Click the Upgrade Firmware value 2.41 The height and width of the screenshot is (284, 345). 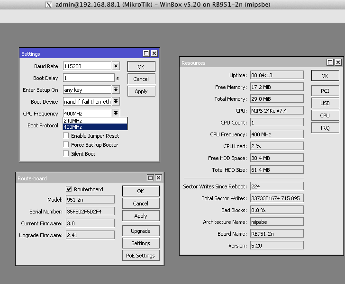pyautogui.click(x=90, y=235)
